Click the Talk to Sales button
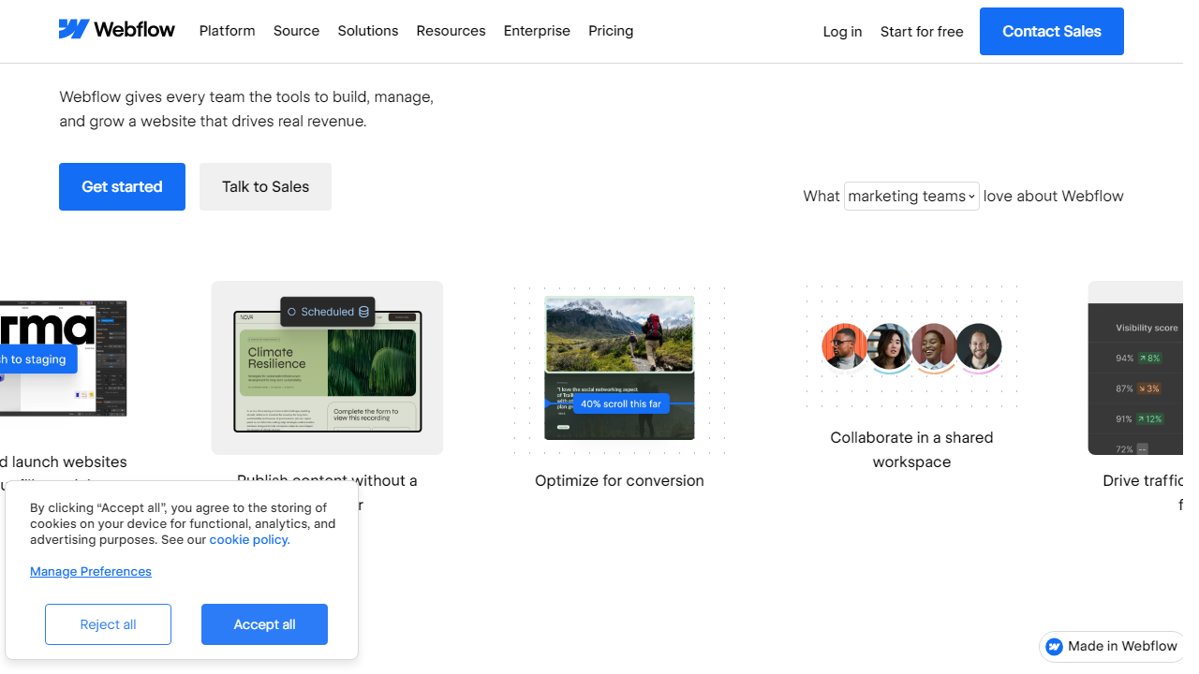This screenshot has width=1199, height=674. pos(265,186)
